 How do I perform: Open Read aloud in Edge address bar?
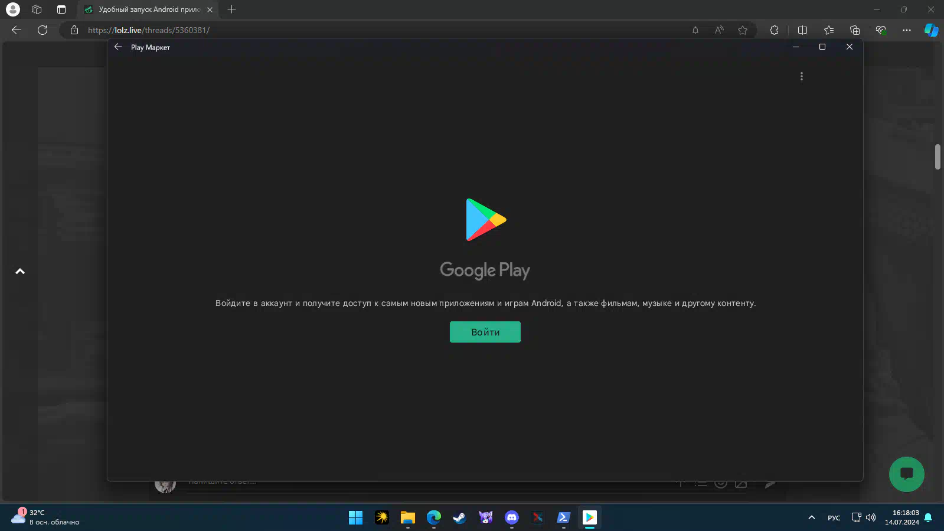(718, 30)
